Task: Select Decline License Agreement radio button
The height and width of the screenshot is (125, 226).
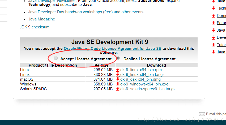Action: tap(118, 58)
